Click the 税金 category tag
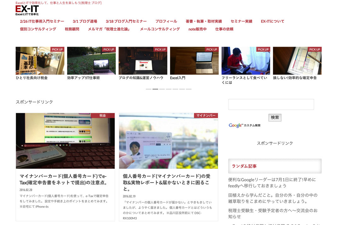 point(103,115)
